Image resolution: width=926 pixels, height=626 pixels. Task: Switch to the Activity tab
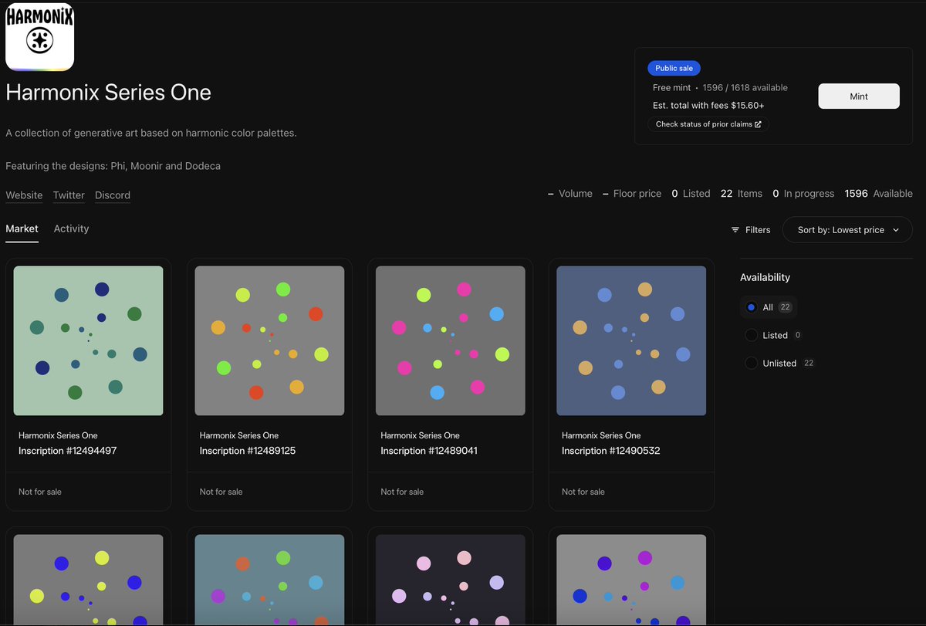(71, 228)
